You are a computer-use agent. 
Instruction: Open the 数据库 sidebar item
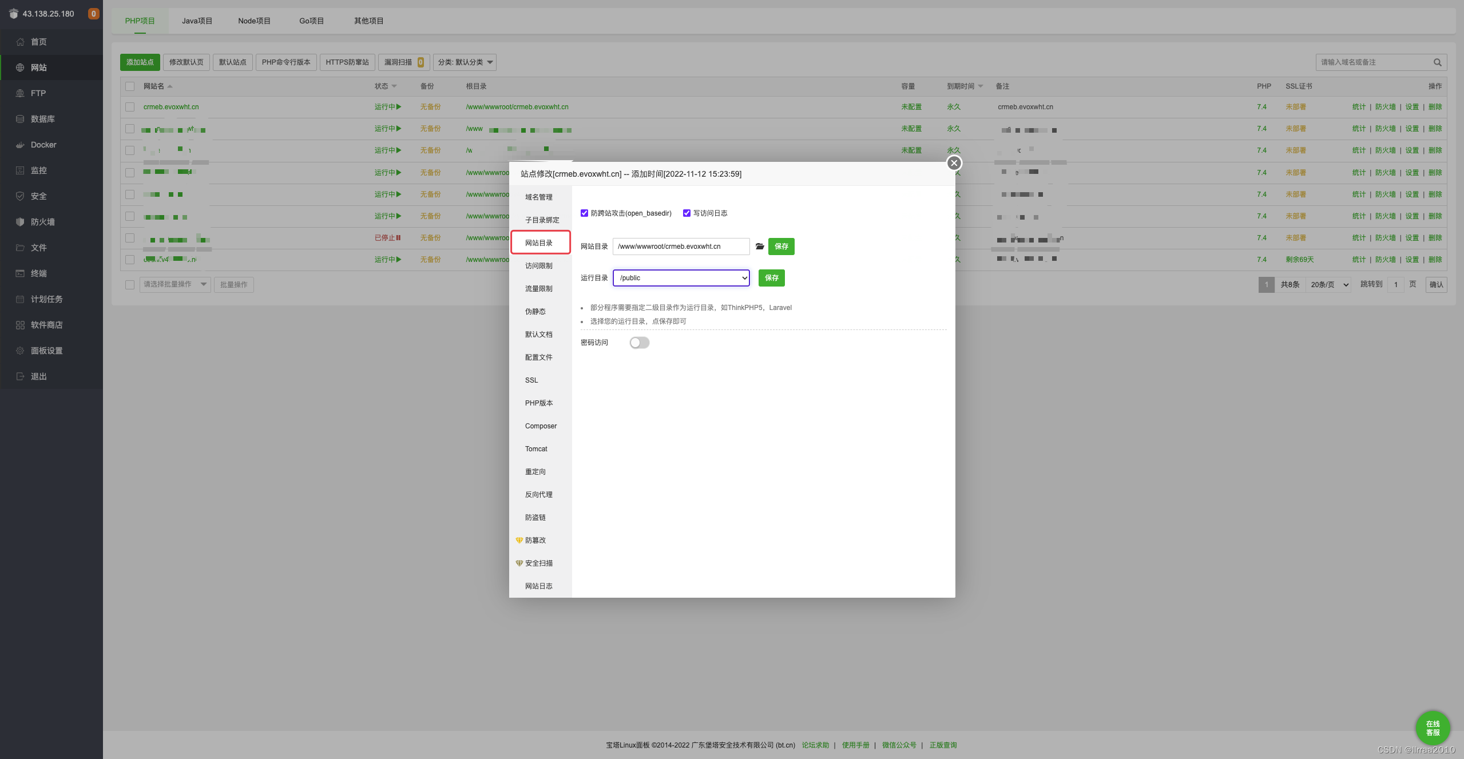tap(51, 119)
